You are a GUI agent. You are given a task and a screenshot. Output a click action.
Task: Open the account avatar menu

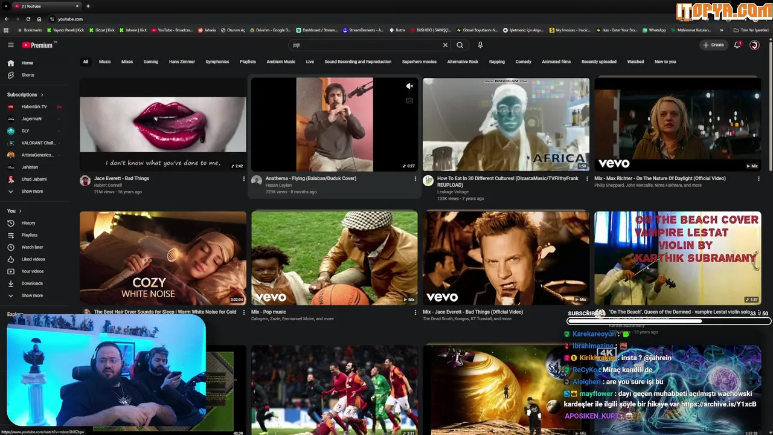pos(754,45)
